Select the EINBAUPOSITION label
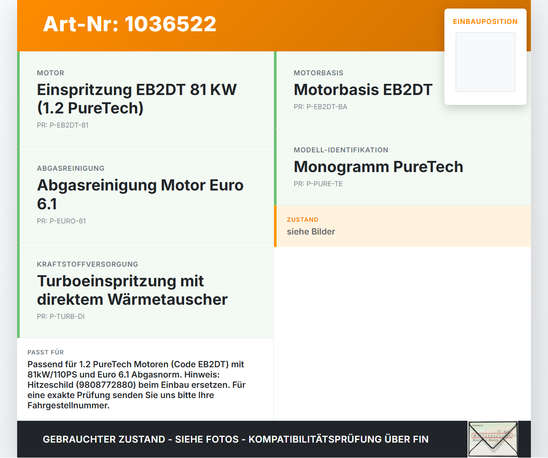 point(485,21)
